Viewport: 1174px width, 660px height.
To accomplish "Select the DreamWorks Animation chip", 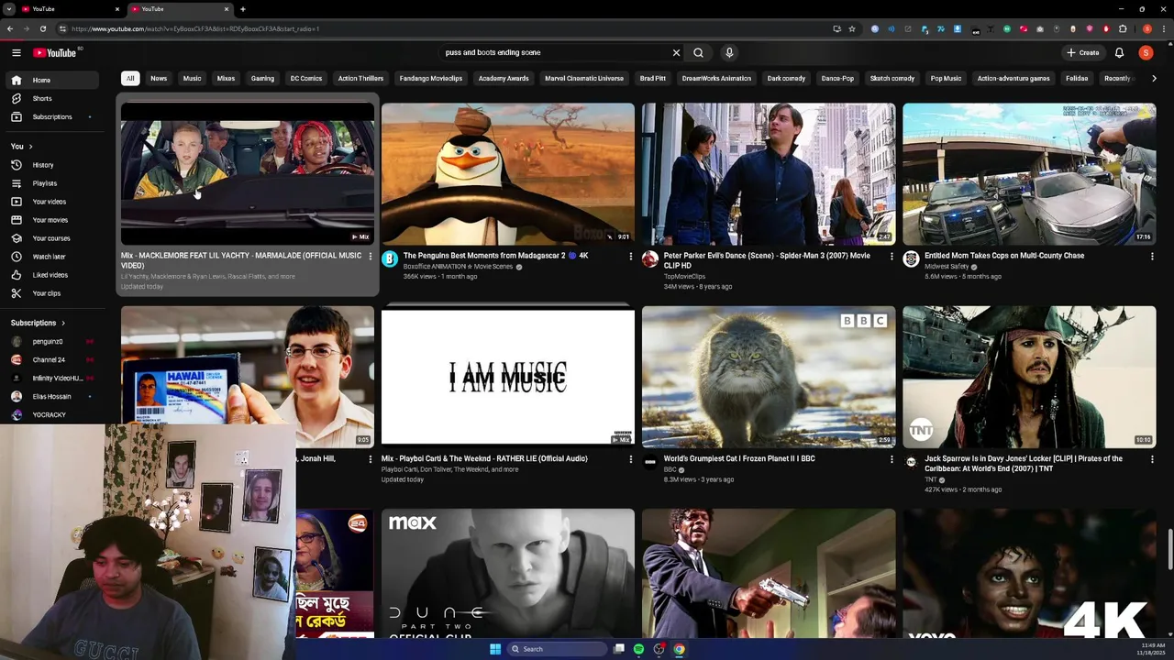I will tap(716, 78).
